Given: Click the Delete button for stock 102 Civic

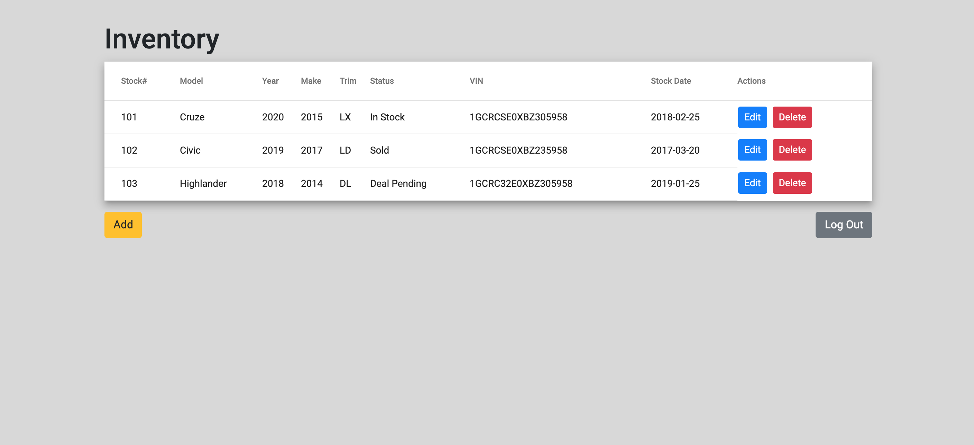Looking at the screenshot, I should tap(792, 150).
